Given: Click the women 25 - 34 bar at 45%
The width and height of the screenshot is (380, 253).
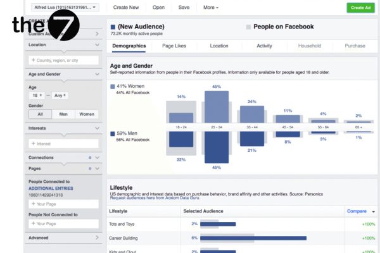Looking at the screenshot, I should [x=217, y=107].
